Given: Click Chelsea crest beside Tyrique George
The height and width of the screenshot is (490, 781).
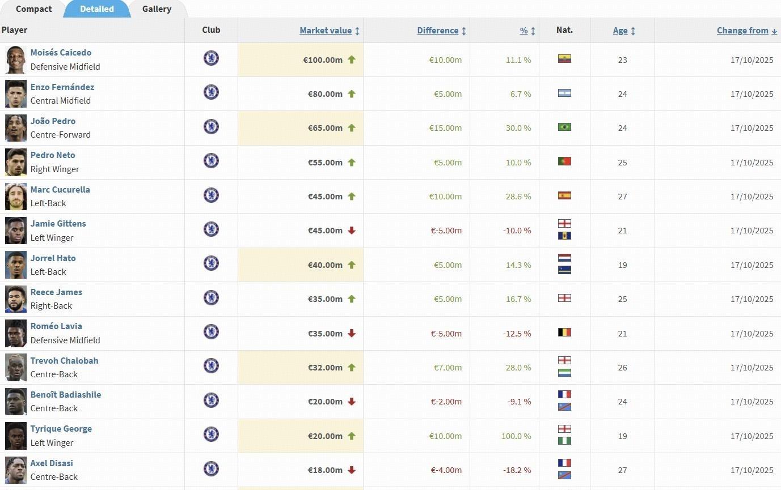Looking at the screenshot, I should click(211, 434).
